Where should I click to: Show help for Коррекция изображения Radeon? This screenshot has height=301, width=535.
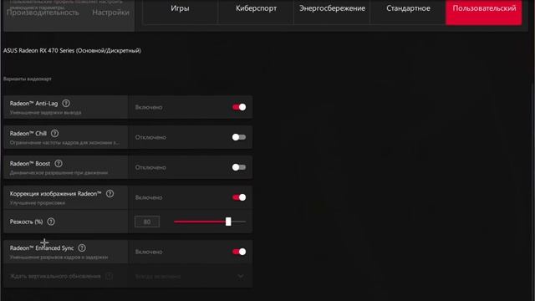(110, 193)
